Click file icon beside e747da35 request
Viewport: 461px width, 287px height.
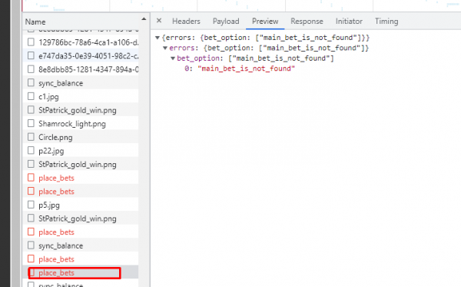click(x=31, y=55)
